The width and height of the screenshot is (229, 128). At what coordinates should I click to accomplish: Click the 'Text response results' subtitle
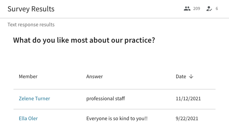(x=31, y=25)
